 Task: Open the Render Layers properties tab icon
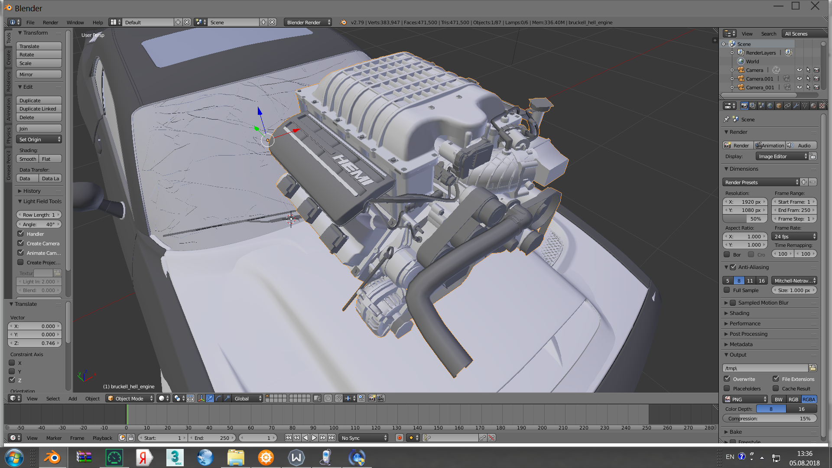pyautogui.click(x=753, y=106)
